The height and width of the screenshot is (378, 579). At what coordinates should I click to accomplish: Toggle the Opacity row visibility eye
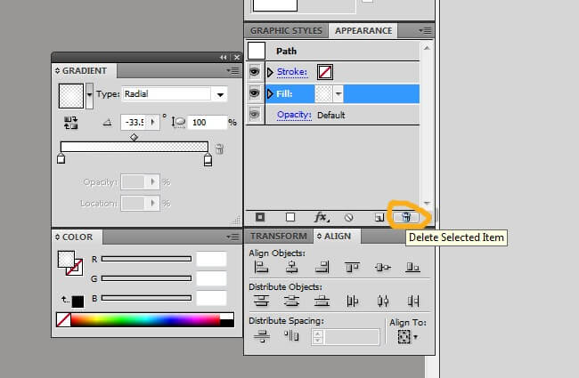click(x=255, y=115)
